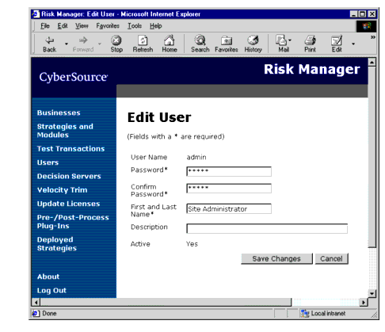
Task: Click the vertical scrollbar down arrow
Action: [x=372, y=293]
